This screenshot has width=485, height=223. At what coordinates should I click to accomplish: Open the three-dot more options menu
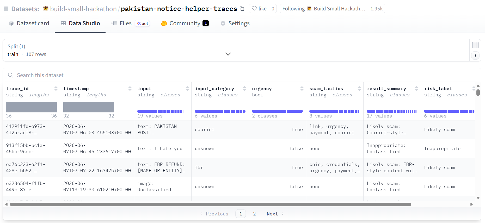(475, 55)
